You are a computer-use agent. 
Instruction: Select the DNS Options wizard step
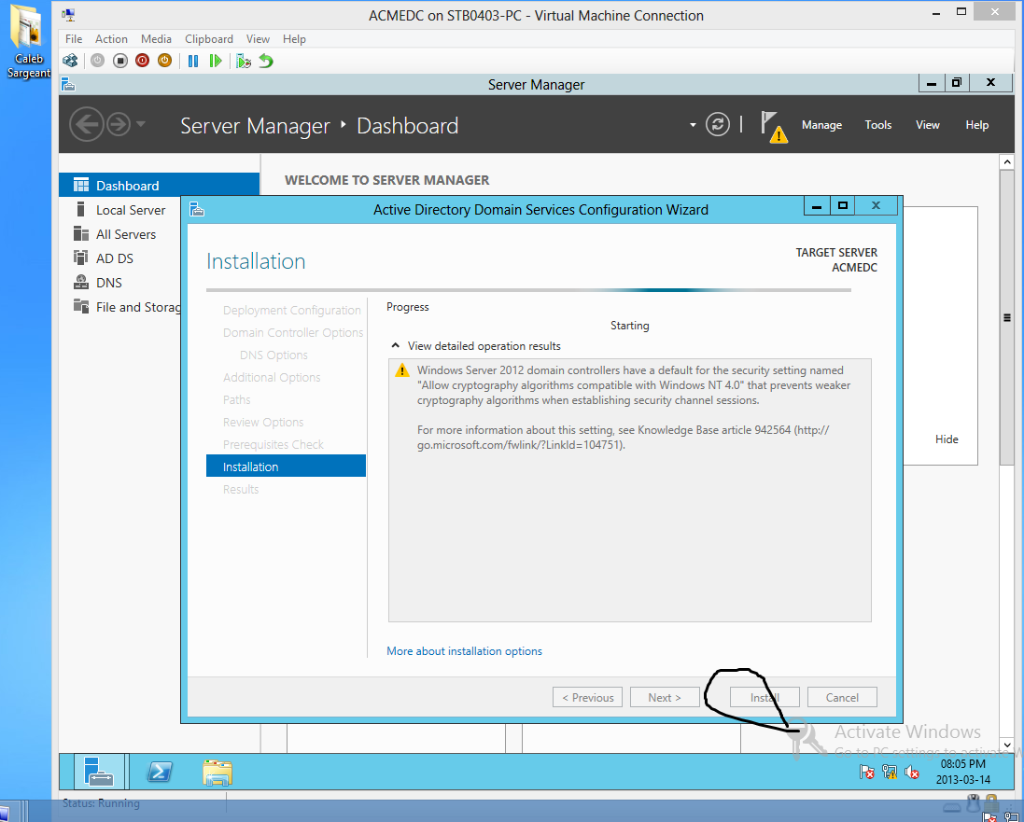(274, 355)
